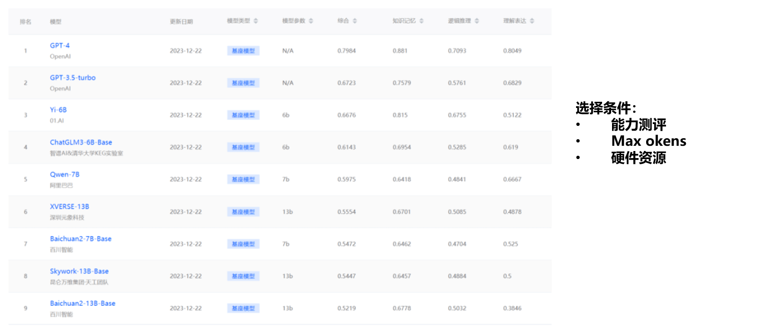The height and width of the screenshot is (329, 775).
Task: Click the 13b parameter cell for XVERSE-13B
Action: tap(288, 212)
